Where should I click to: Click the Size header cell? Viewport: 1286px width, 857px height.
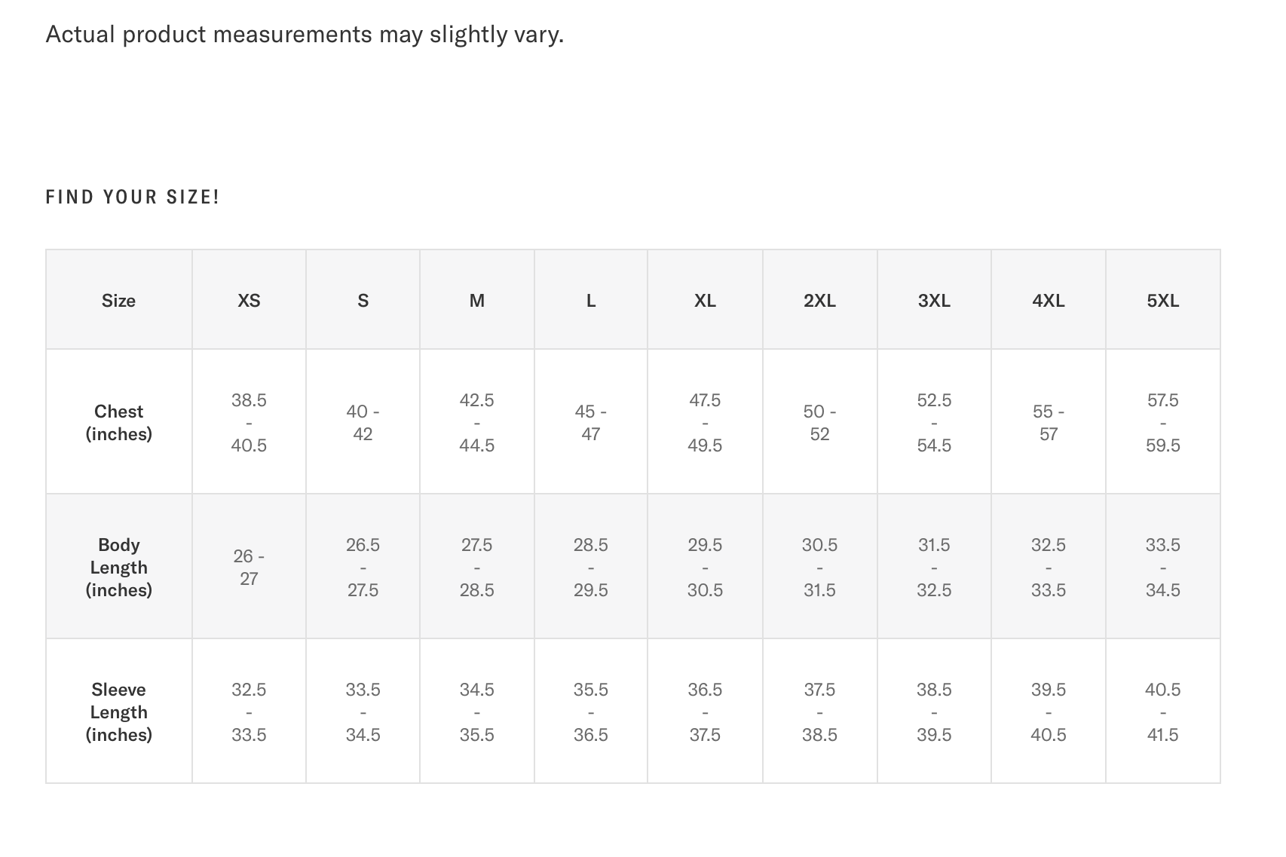pyautogui.click(x=118, y=301)
